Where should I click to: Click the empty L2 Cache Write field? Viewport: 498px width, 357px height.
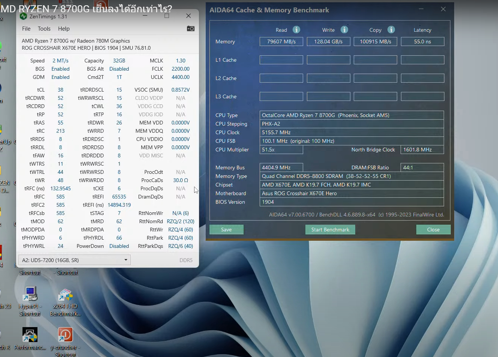tap(329, 78)
